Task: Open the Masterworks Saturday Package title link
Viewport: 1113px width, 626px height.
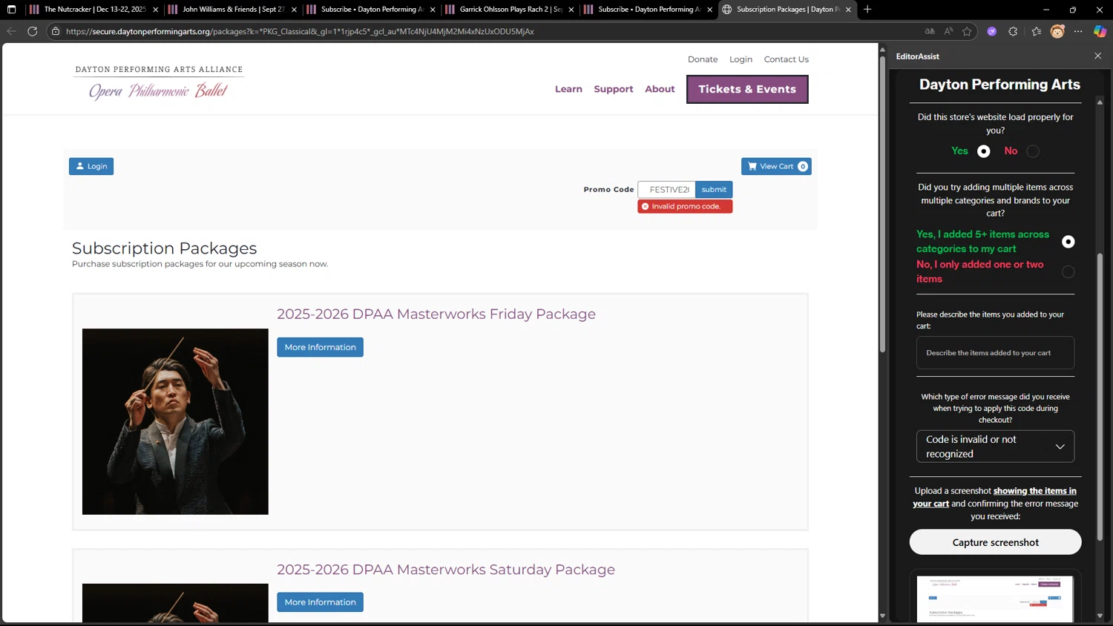Action: (446, 570)
